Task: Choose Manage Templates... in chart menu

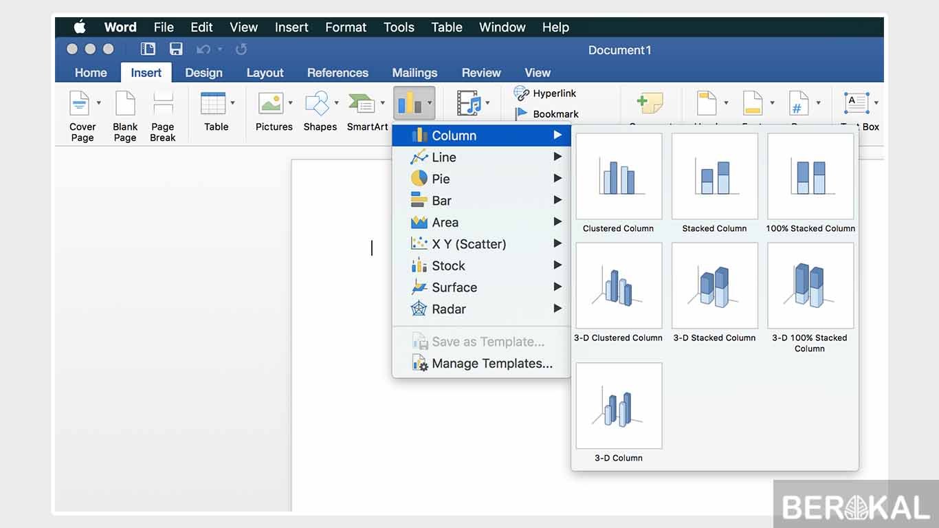Action: 481,364
